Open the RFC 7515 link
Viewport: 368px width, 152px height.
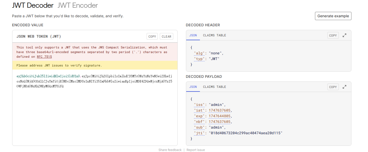(x=44, y=57)
